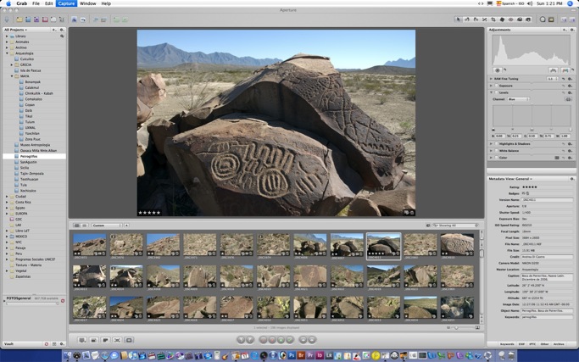579x362 pixels.
Task: Click the purple Smart Album toolbar icon
Action: [x=36, y=19]
